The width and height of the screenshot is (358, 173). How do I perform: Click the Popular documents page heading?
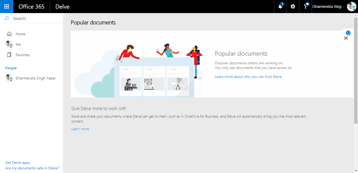pos(93,22)
